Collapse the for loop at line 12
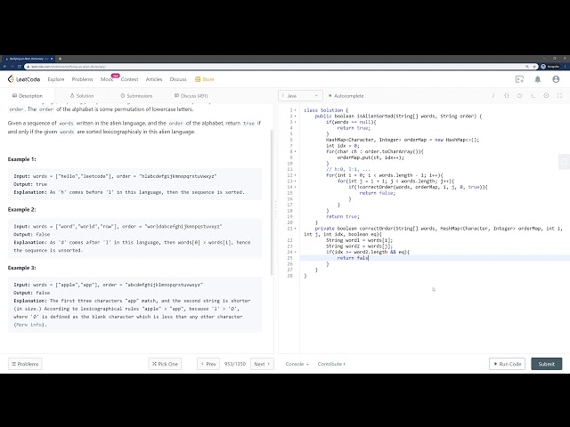570x427 pixels. [x=295, y=175]
